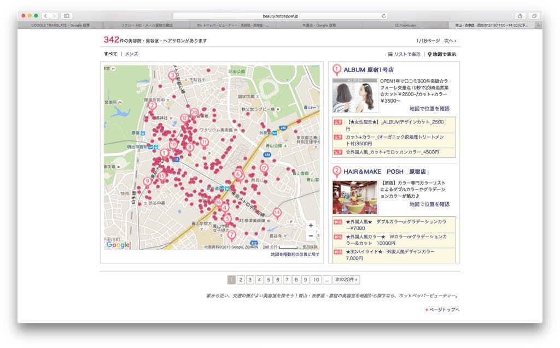
Task: Toggle the Safari sidebar icon
Action: point(66,16)
